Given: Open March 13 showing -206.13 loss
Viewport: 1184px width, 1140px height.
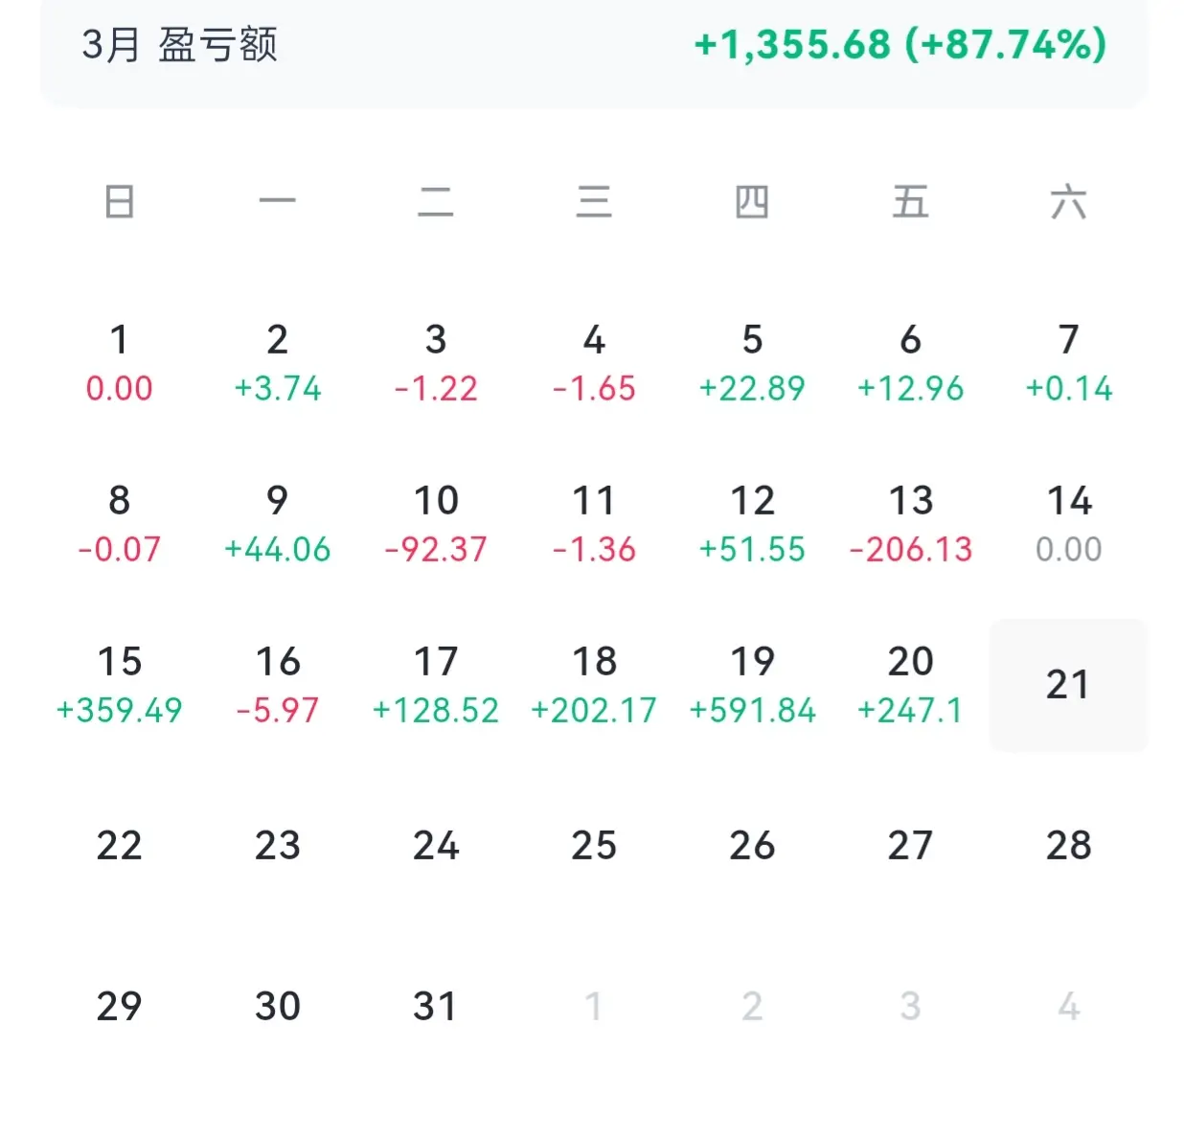Looking at the screenshot, I should [x=910, y=523].
